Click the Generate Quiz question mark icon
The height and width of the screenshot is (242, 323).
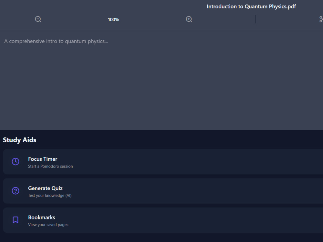pyautogui.click(x=16, y=191)
